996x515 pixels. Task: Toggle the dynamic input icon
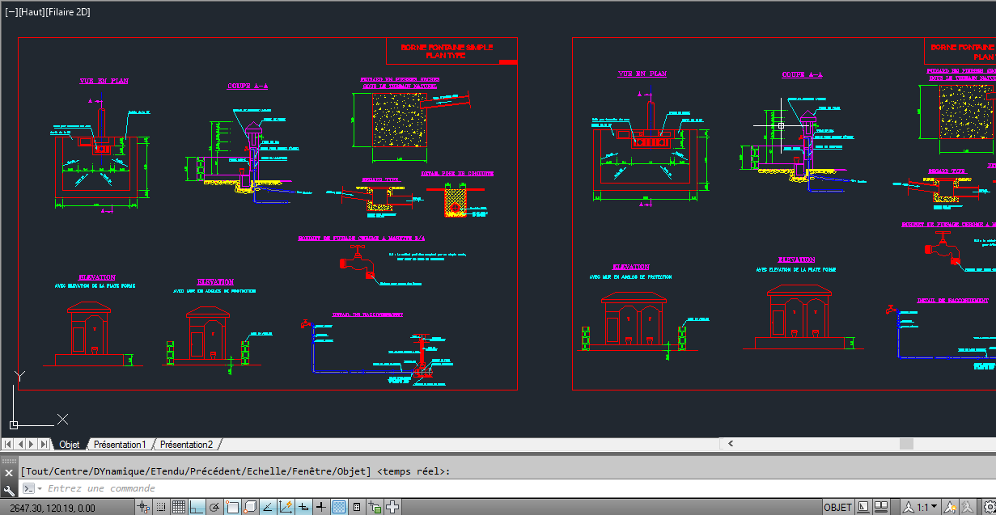tap(303, 505)
